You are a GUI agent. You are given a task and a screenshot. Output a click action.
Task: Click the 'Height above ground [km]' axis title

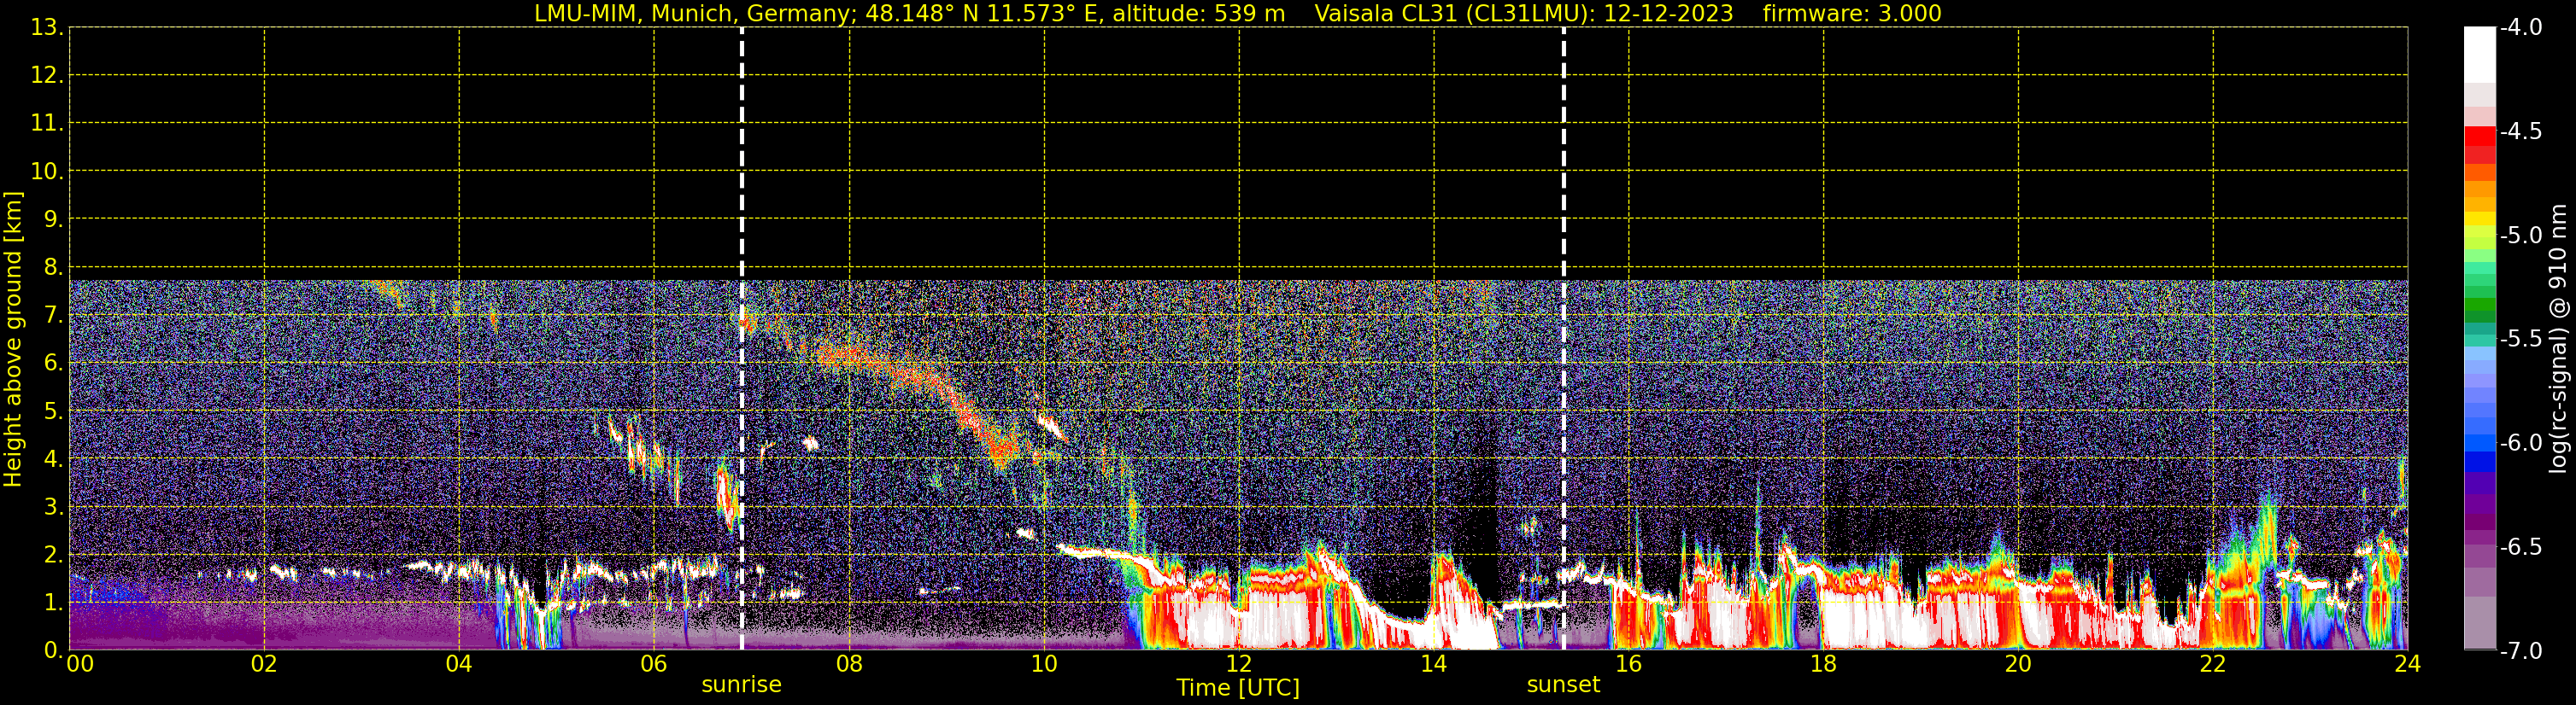(x=13, y=340)
